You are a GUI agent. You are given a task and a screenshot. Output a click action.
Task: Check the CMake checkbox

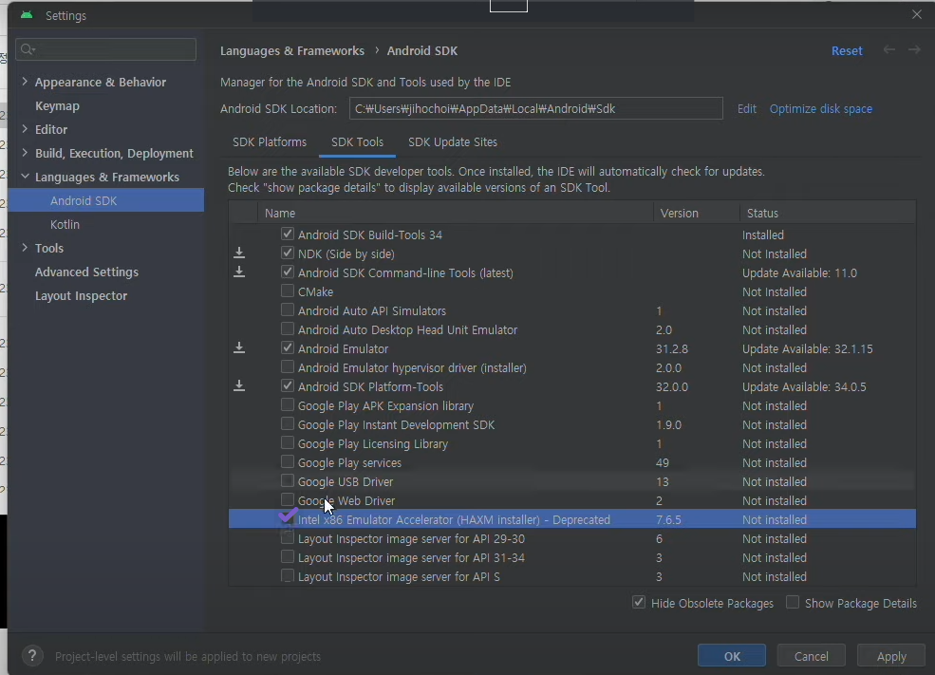pos(288,291)
